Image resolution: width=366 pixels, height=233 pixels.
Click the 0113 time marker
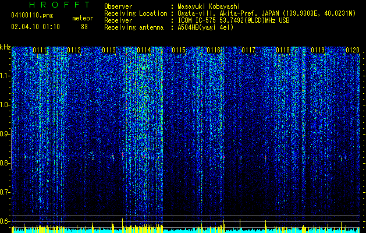pos(109,50)
